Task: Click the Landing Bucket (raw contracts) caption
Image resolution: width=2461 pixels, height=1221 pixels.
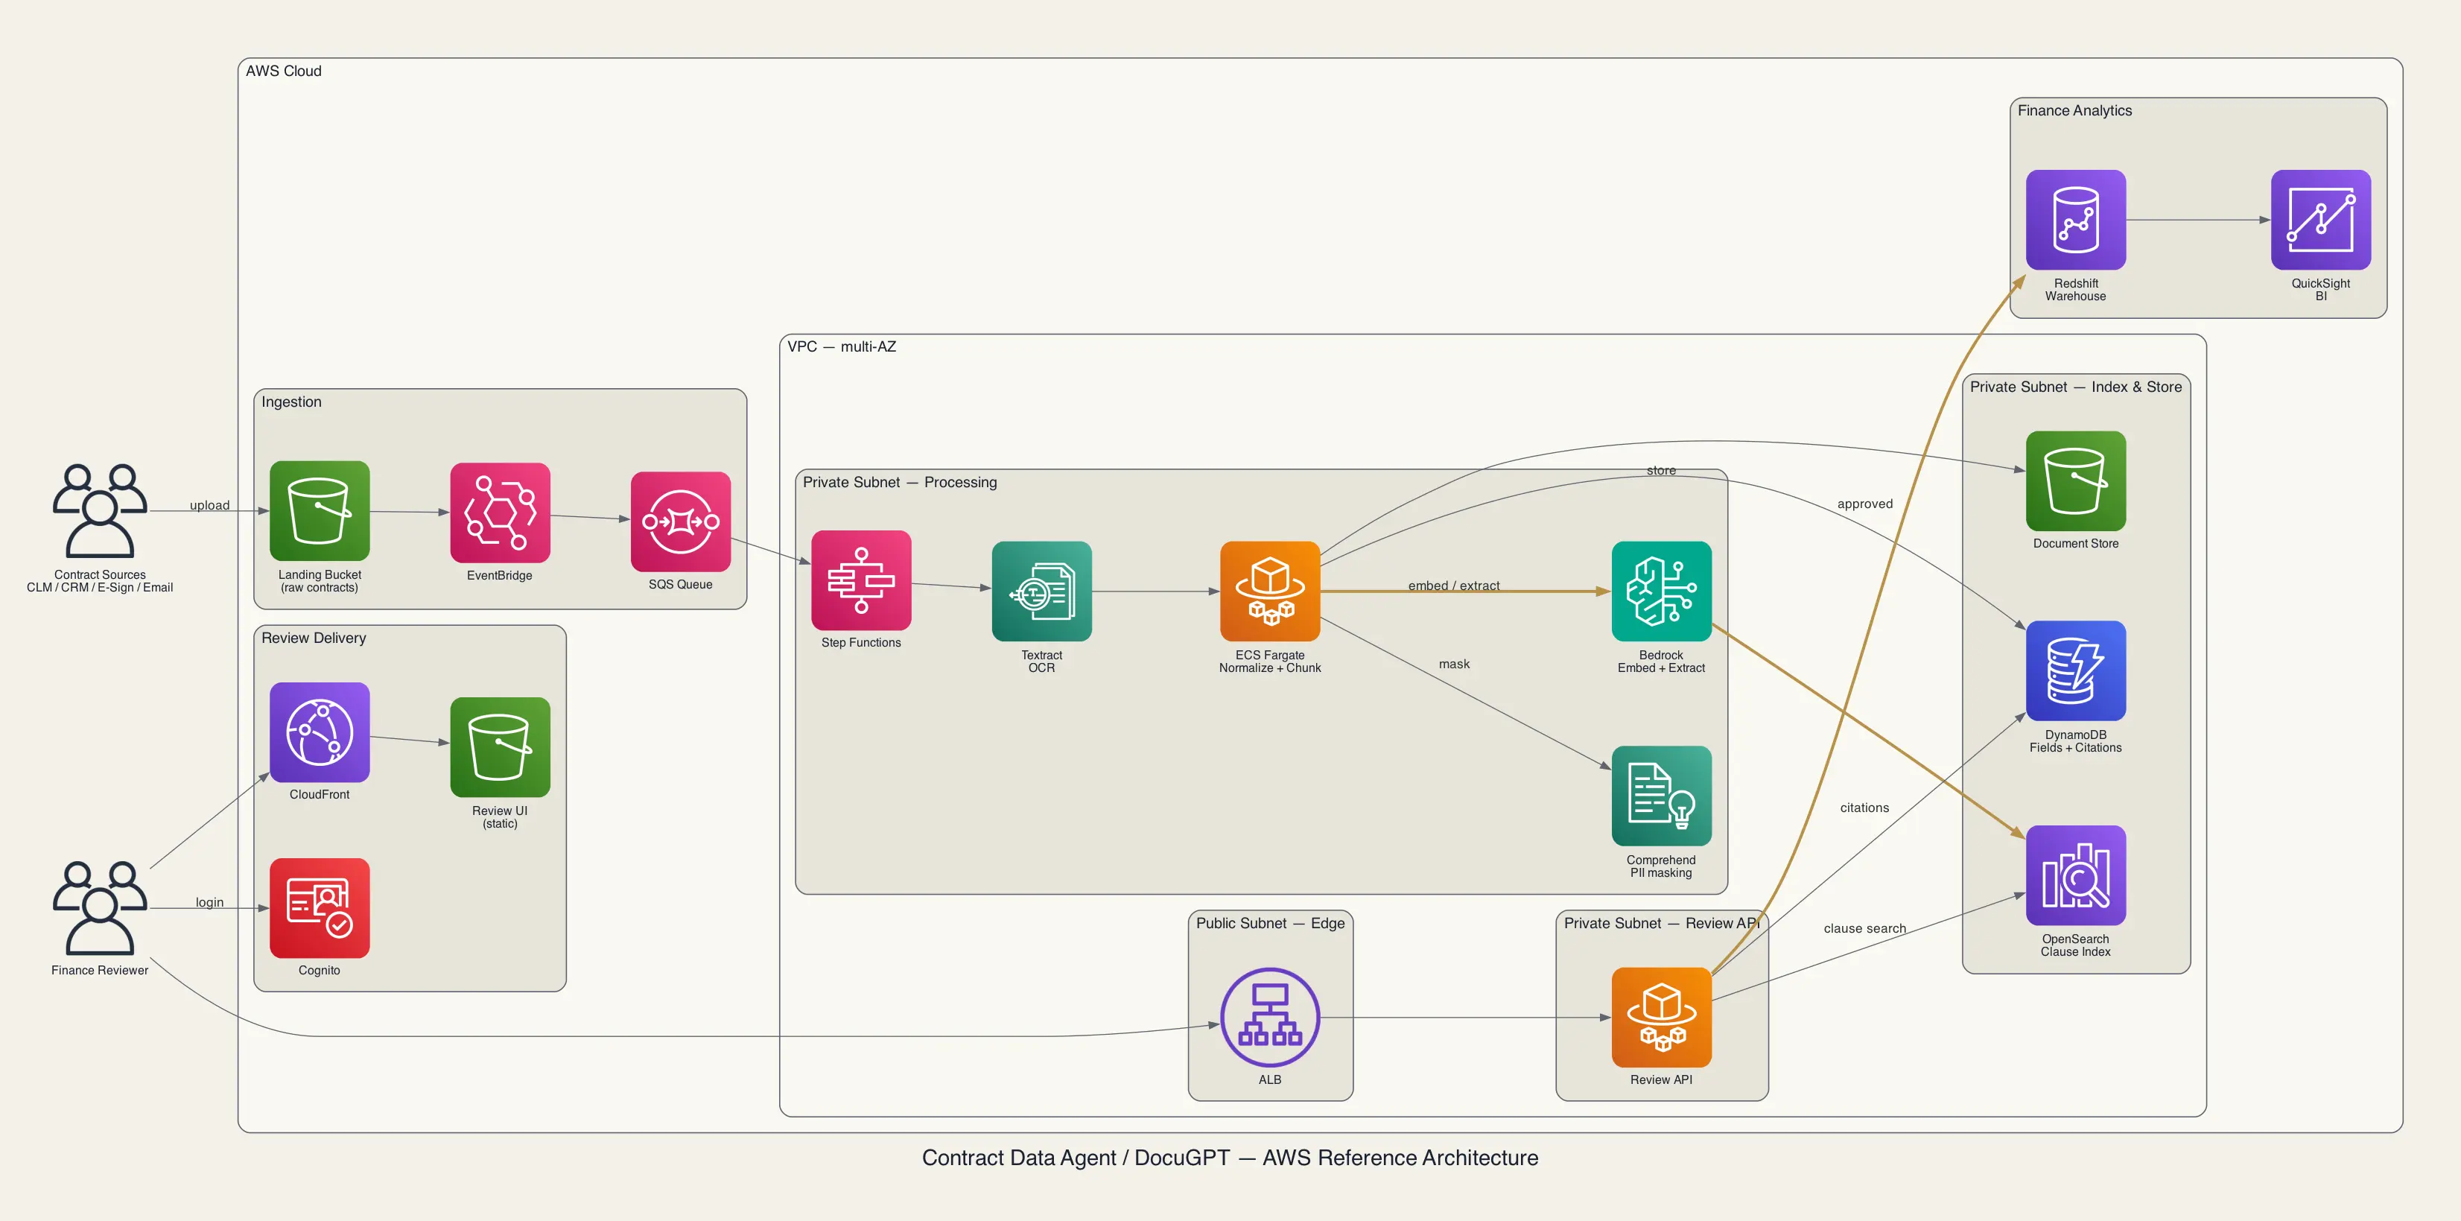Action: [x=319, y=581]
